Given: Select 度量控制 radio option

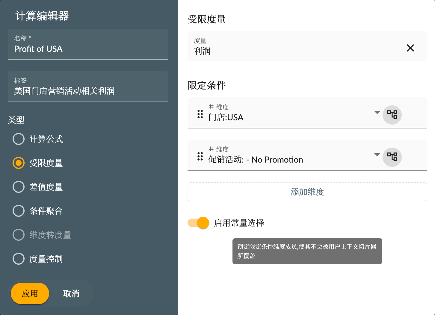Looking at the screenshot, I should tap(19, 259).
